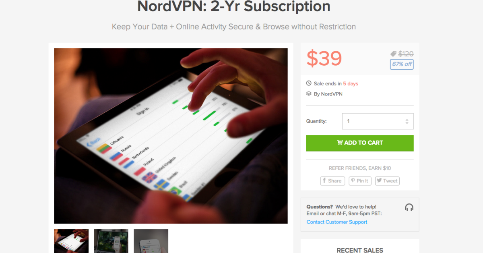
Task: Select the second laptop thumbnail image
Action: click(111, 241)
